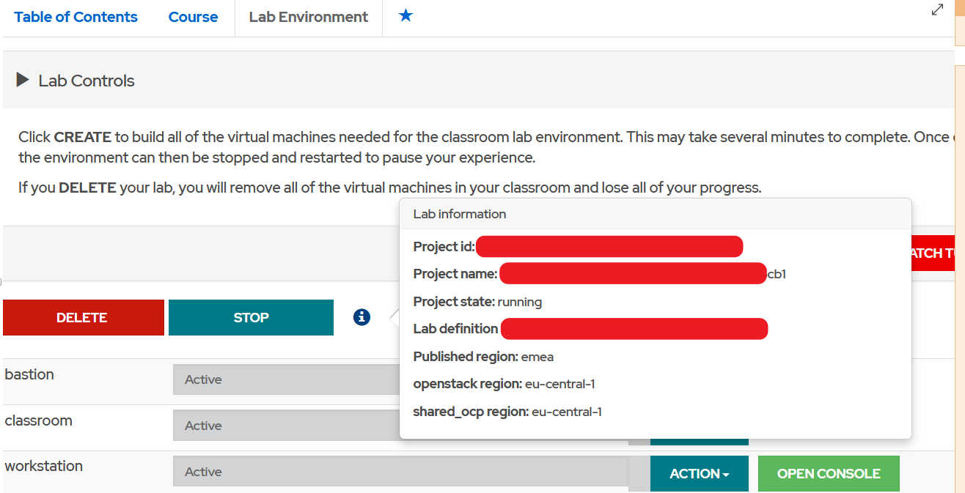Open the ACTION dropdown for workstation
The image size is (965, 493).
click(x=699, y=473)
